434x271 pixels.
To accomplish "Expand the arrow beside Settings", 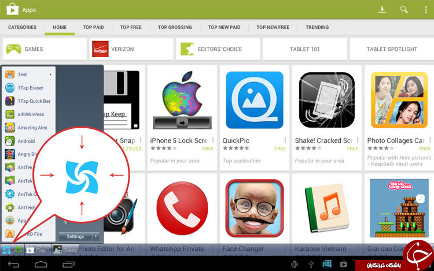I will point(95,236).
